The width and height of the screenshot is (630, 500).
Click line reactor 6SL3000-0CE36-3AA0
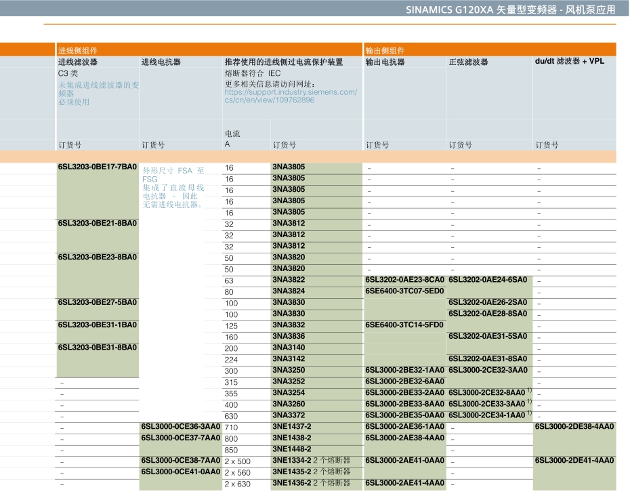(x=181, y=427)
